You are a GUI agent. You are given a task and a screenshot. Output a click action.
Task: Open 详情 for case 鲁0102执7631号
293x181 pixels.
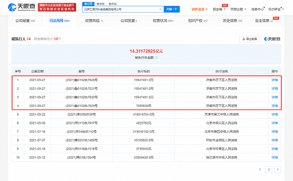(x=275, y=89)
